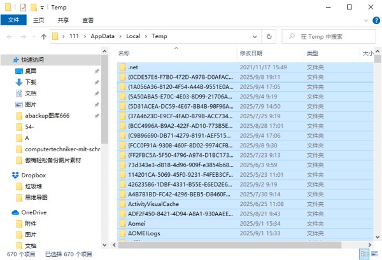The width and height of the screenshot is (382, 260).
Task: Select the 73d343e3-d818-4d96 folder
Action: [x=245, y=165]
